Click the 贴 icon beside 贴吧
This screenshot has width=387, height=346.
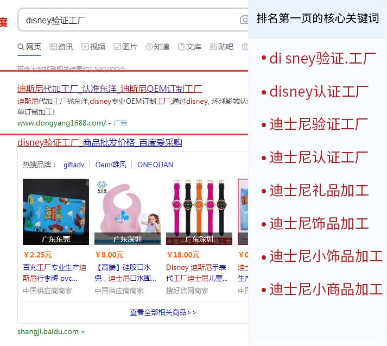[x=213, y=47]
